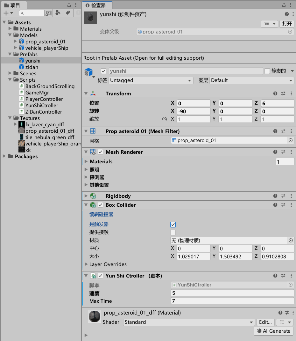The image size is (296, 341).
Task: Open material help icon for prop_asteroid_01_dff
Action: [280, 313]
